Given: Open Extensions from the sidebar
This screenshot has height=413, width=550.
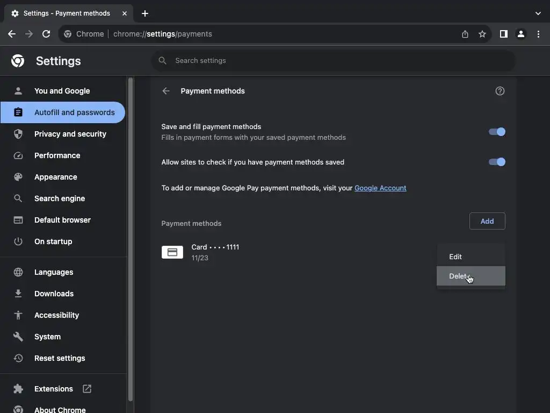Looking at the screenshot, I should 53,389.
